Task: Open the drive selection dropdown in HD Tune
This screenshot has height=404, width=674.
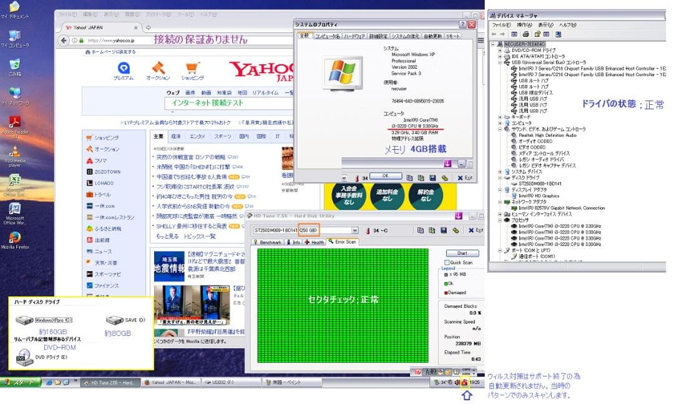Action: 354,230
